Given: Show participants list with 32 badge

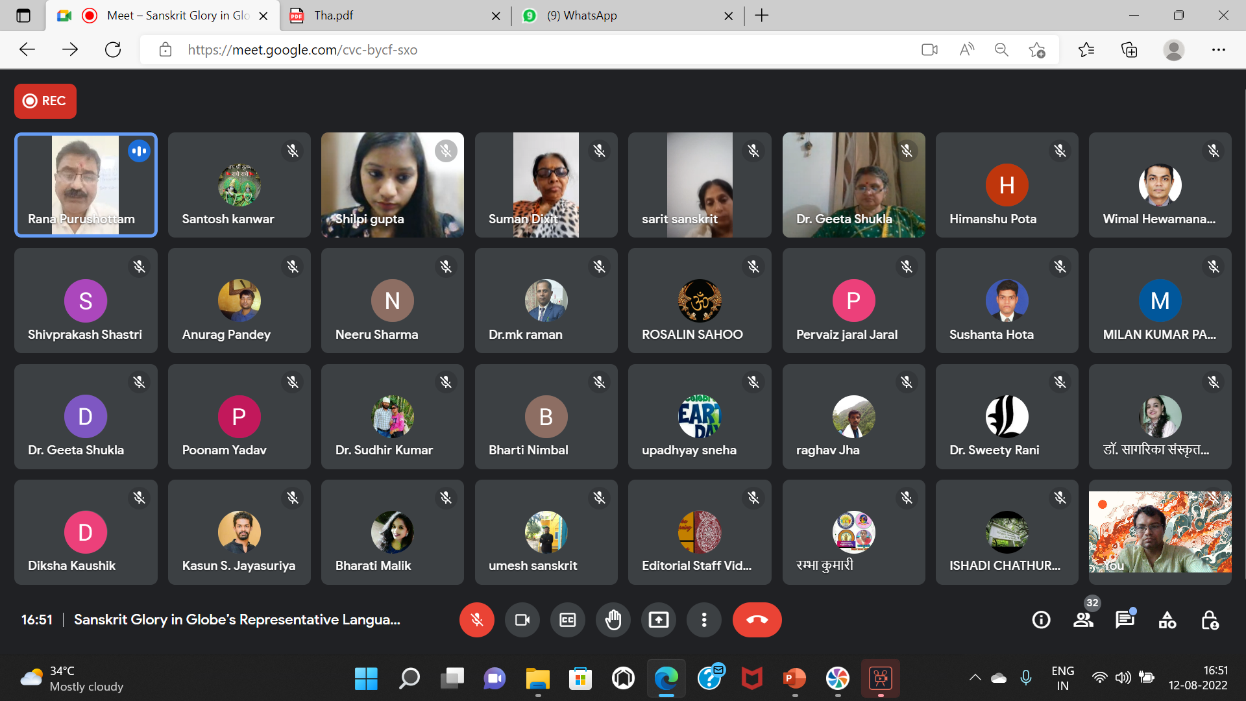Looking at the screenshot, I should tap(1083, 620).
